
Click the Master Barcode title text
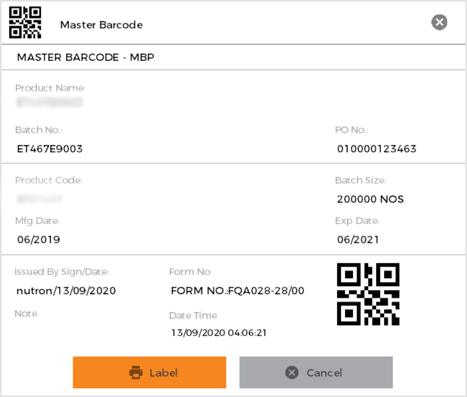coord(101,24)
